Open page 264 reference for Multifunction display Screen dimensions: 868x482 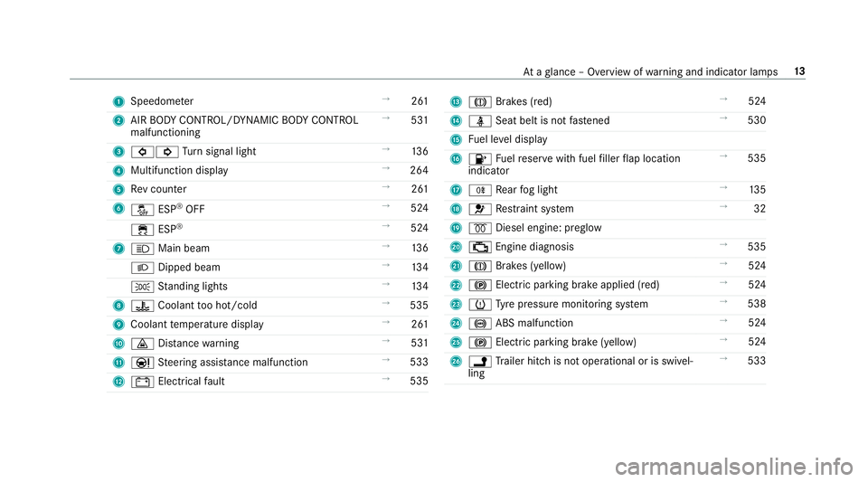coord(419,170)
